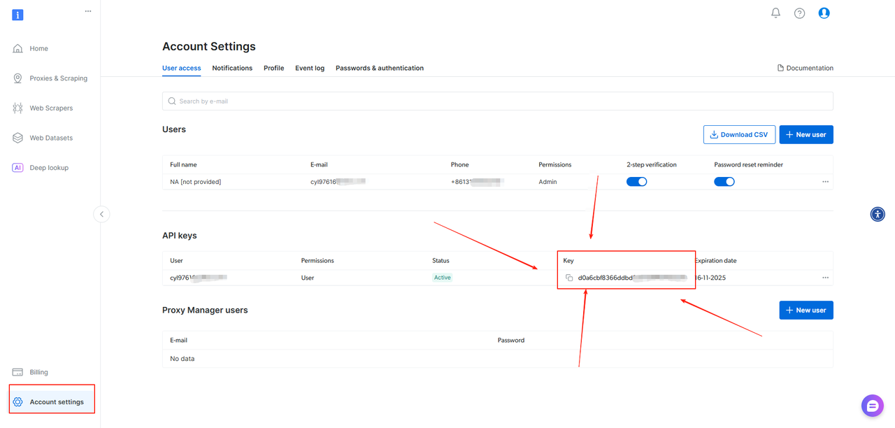Click the Account settings gear icon

(x=17, y=402)
